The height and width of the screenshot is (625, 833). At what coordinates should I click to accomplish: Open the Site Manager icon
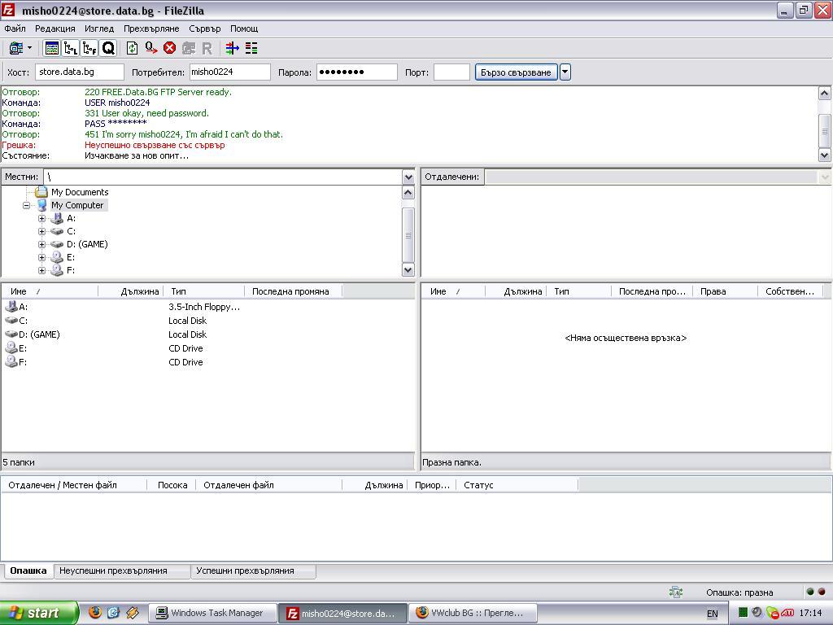[x=16, y=48]
